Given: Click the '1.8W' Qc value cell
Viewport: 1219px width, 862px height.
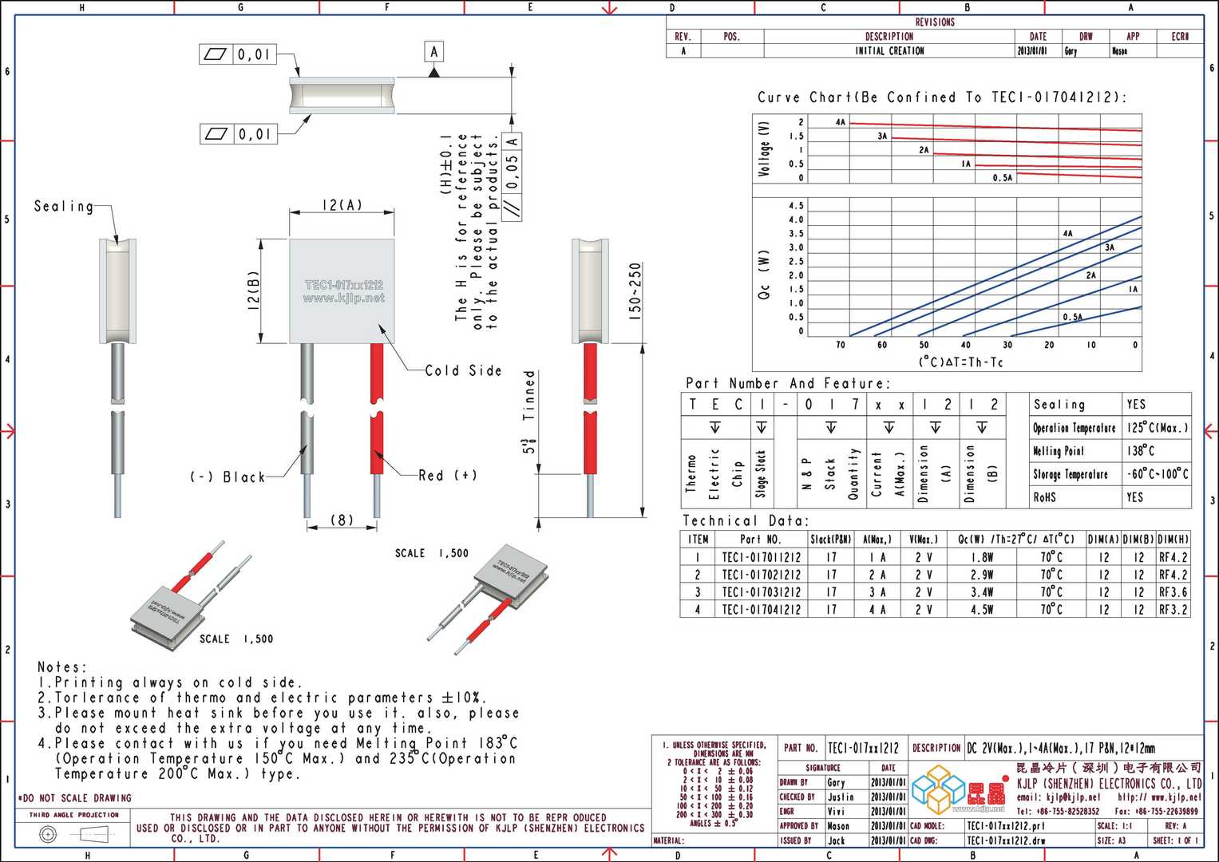Looking at the screenshot, I should 982,558.
